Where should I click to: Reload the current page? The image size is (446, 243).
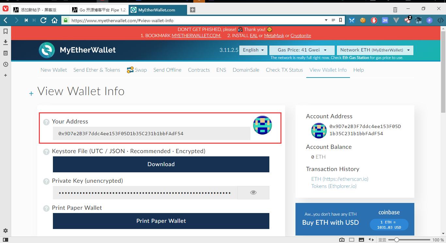(x=43, y=20)
